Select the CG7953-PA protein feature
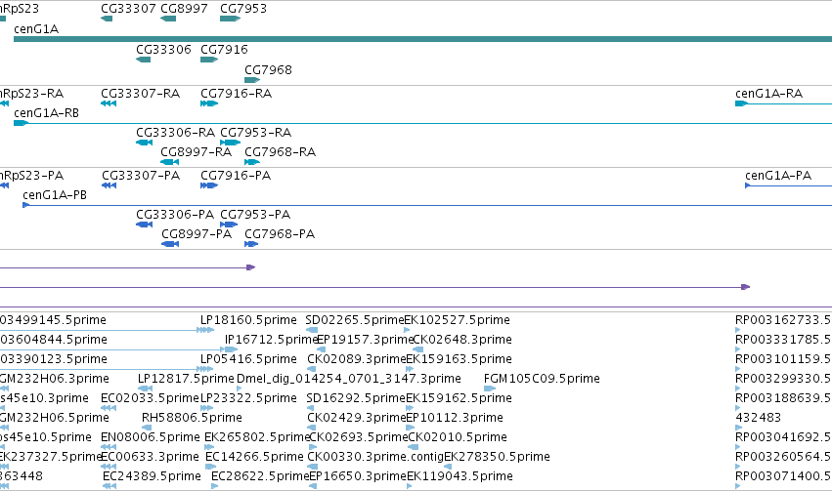The image size is (832, 491). pyautogui.click(x=229, y=225)
